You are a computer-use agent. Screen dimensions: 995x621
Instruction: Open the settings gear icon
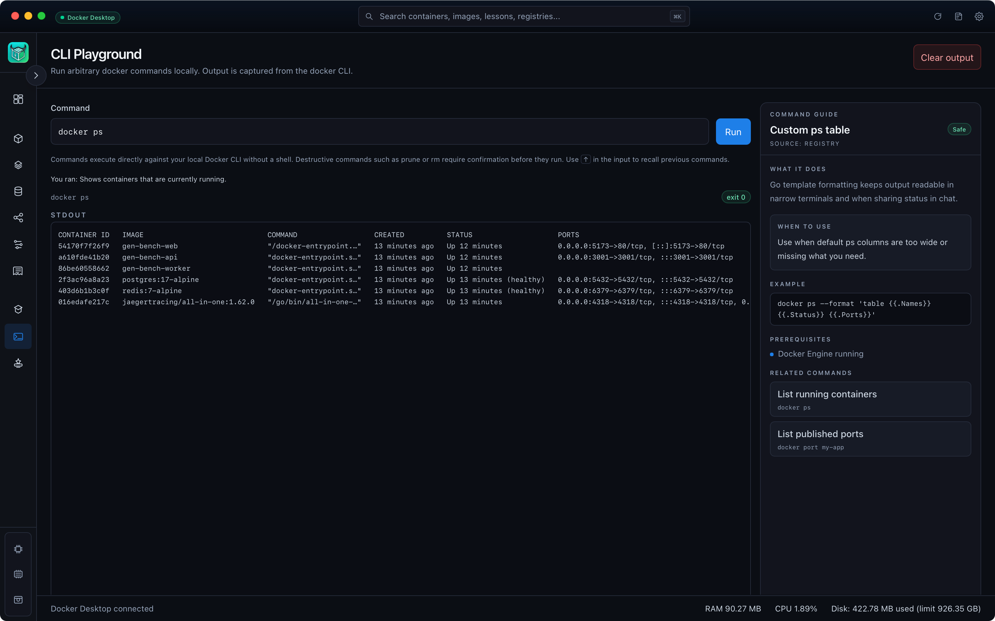pyautogui.click(x=979, y=16)
